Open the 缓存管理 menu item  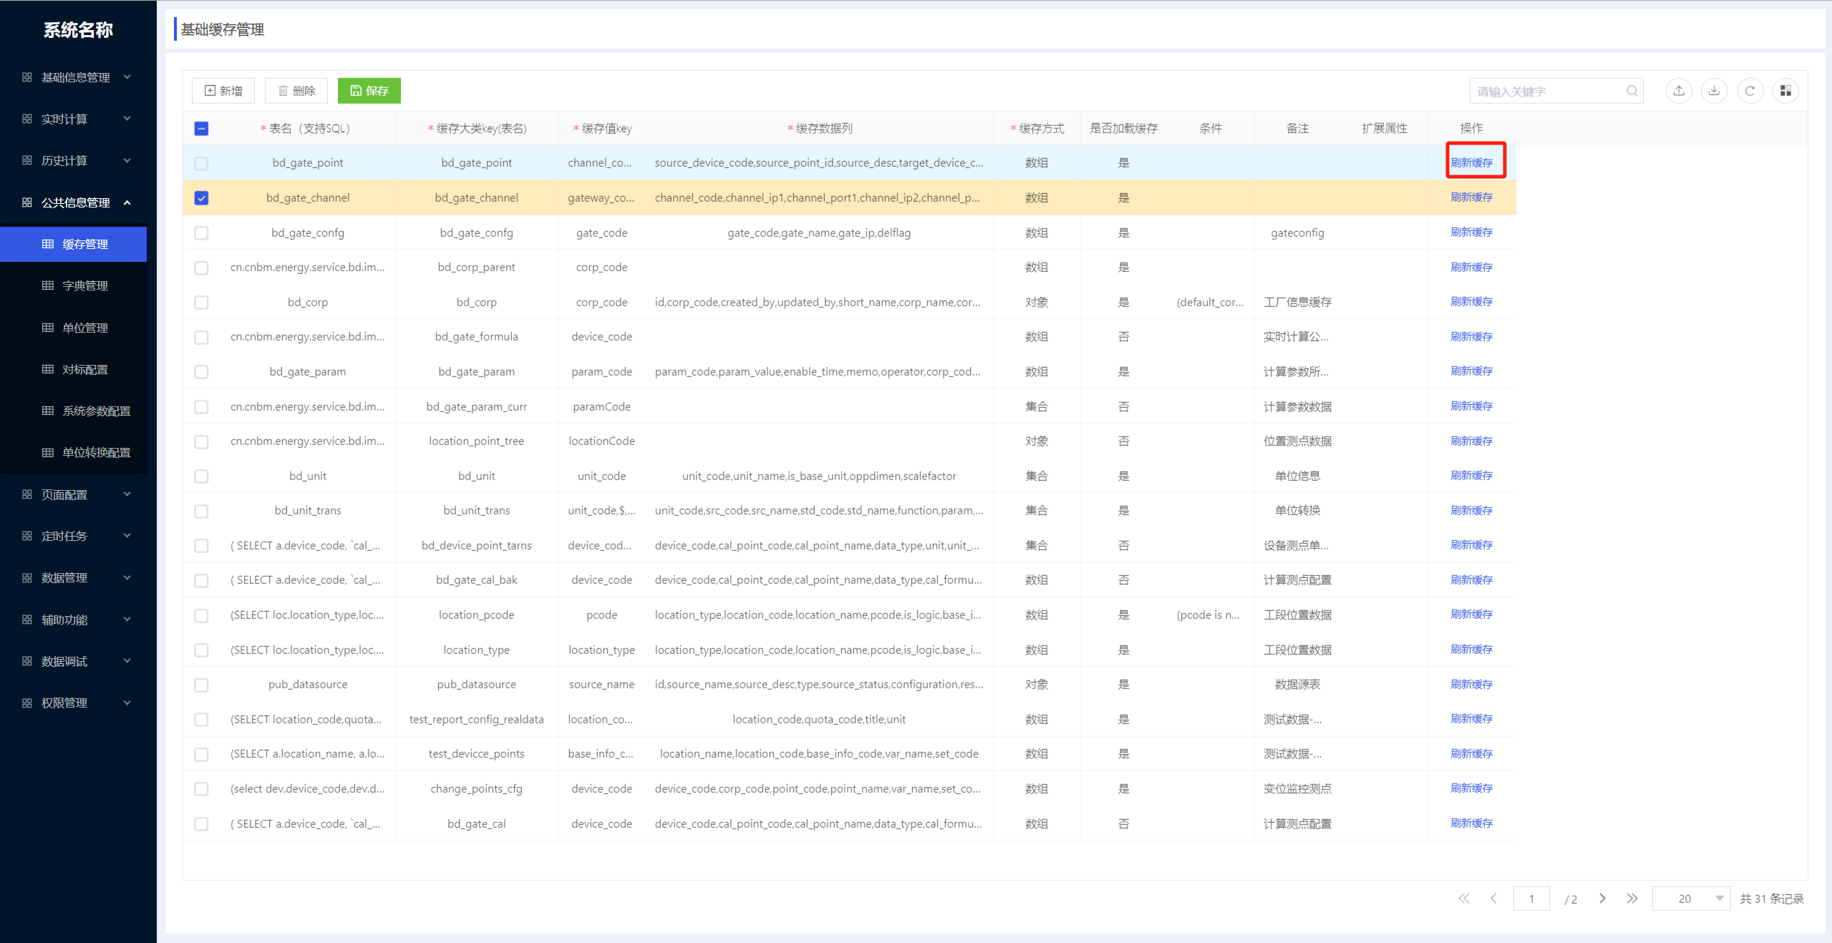click(x=73, y=244)
